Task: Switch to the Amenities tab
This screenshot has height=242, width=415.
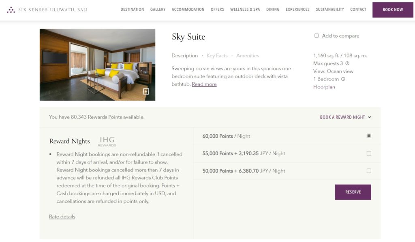Action: click(248, 56)
